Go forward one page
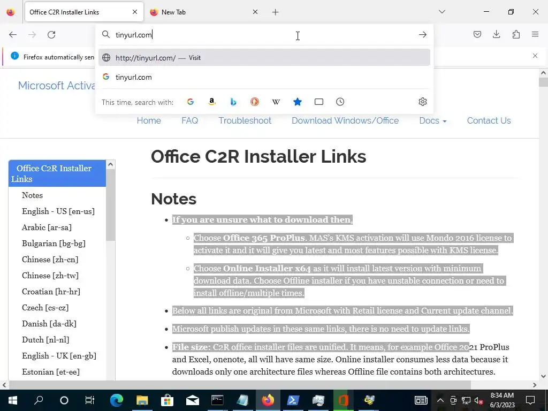This screenshot has width=548, height=411. (32, 35)
